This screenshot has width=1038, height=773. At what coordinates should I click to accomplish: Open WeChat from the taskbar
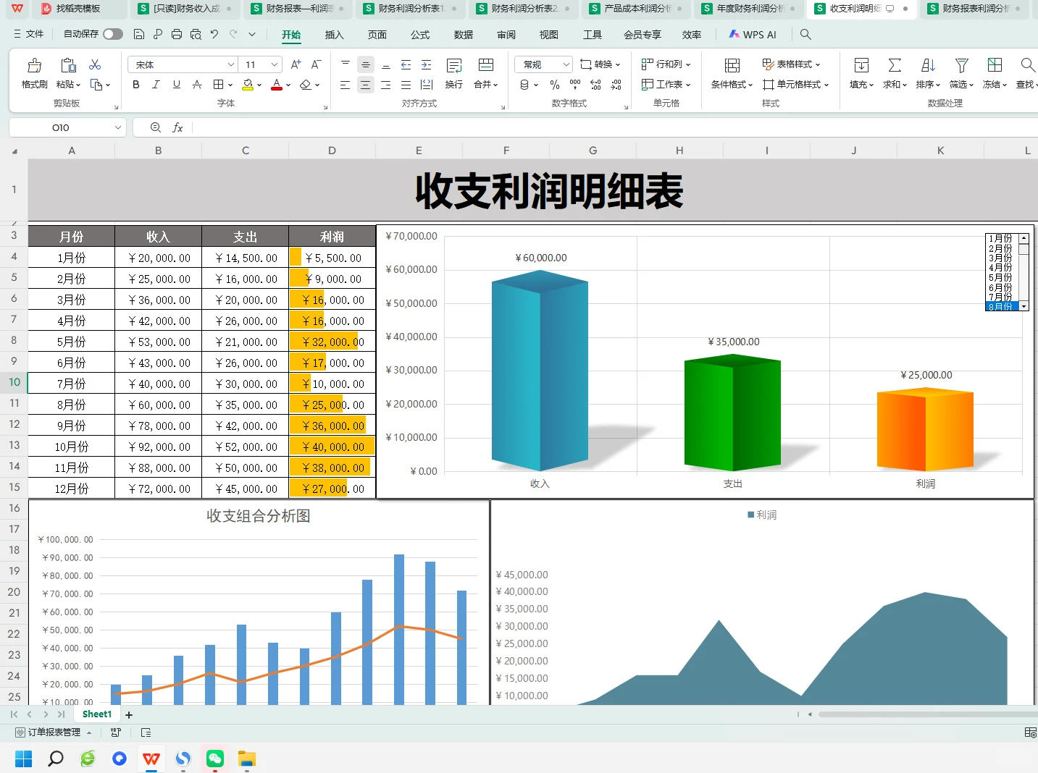click(215, 759)
